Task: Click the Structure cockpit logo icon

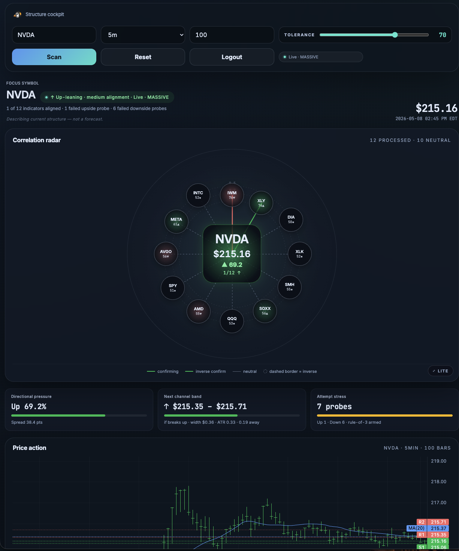Action: point(17,15)
